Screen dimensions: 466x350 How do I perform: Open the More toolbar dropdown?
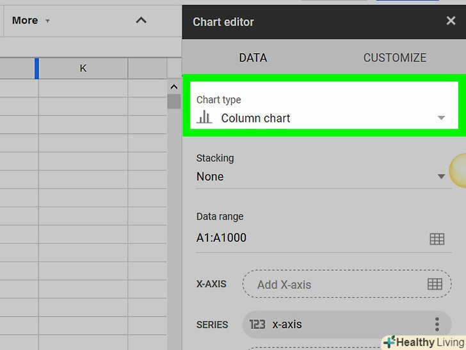(30, 21)
